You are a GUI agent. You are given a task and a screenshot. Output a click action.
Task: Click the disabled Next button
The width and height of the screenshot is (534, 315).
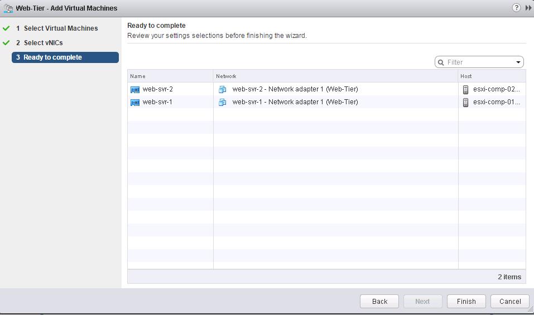point(422,302)
